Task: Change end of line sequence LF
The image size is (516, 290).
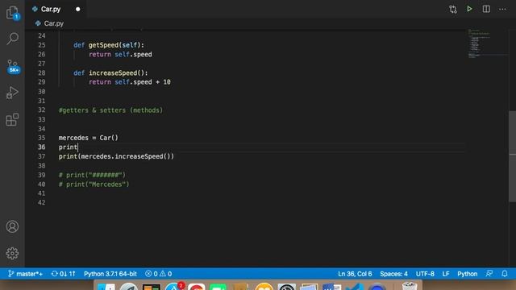Action: (x=446, y=274)
